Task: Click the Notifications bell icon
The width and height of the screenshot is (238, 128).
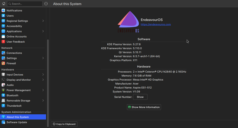Action: point(3,10)
